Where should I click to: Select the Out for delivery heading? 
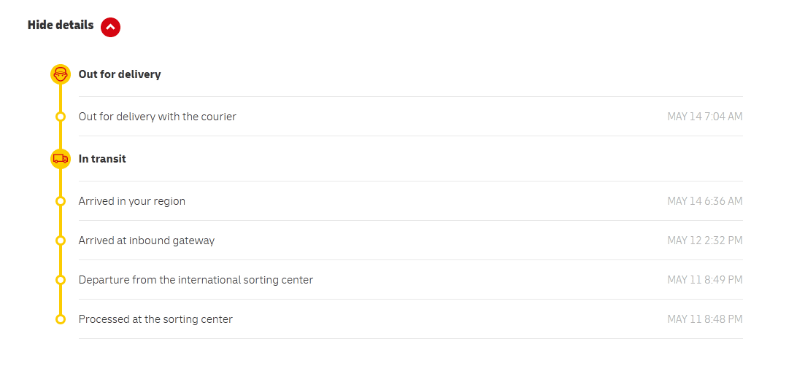(x=120, y=74)
